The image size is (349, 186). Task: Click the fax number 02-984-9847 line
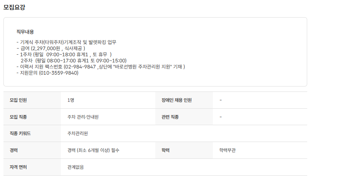click(x=100, y=67)
